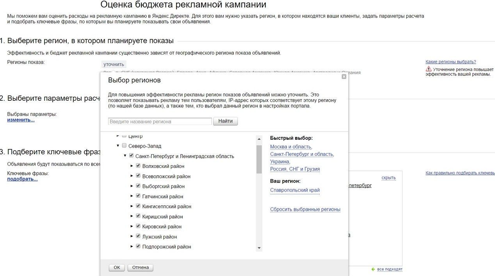The image size is (495, 276).
Task: Click the все подходят link
Action: pos(390,269)
